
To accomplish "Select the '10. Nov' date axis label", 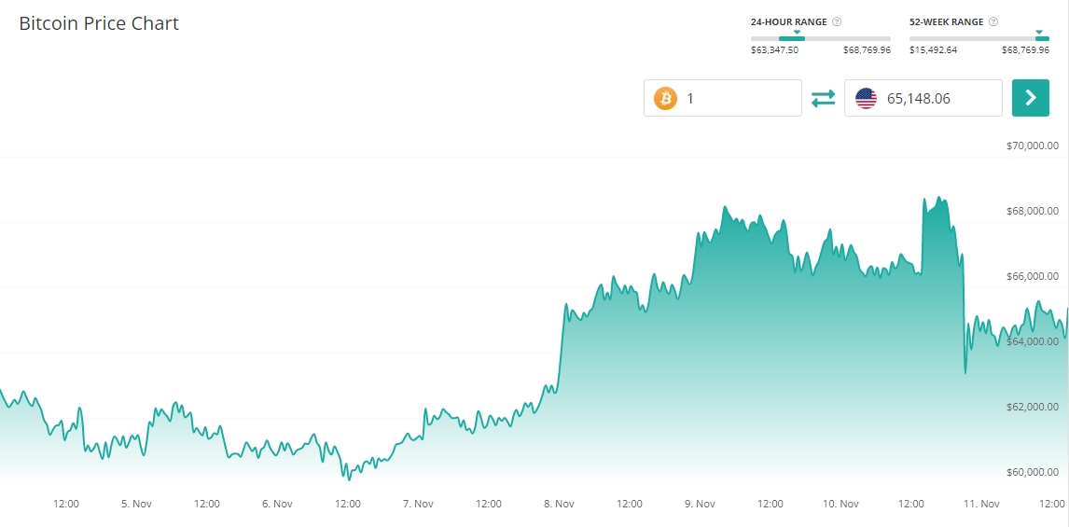I will (840, 504).
